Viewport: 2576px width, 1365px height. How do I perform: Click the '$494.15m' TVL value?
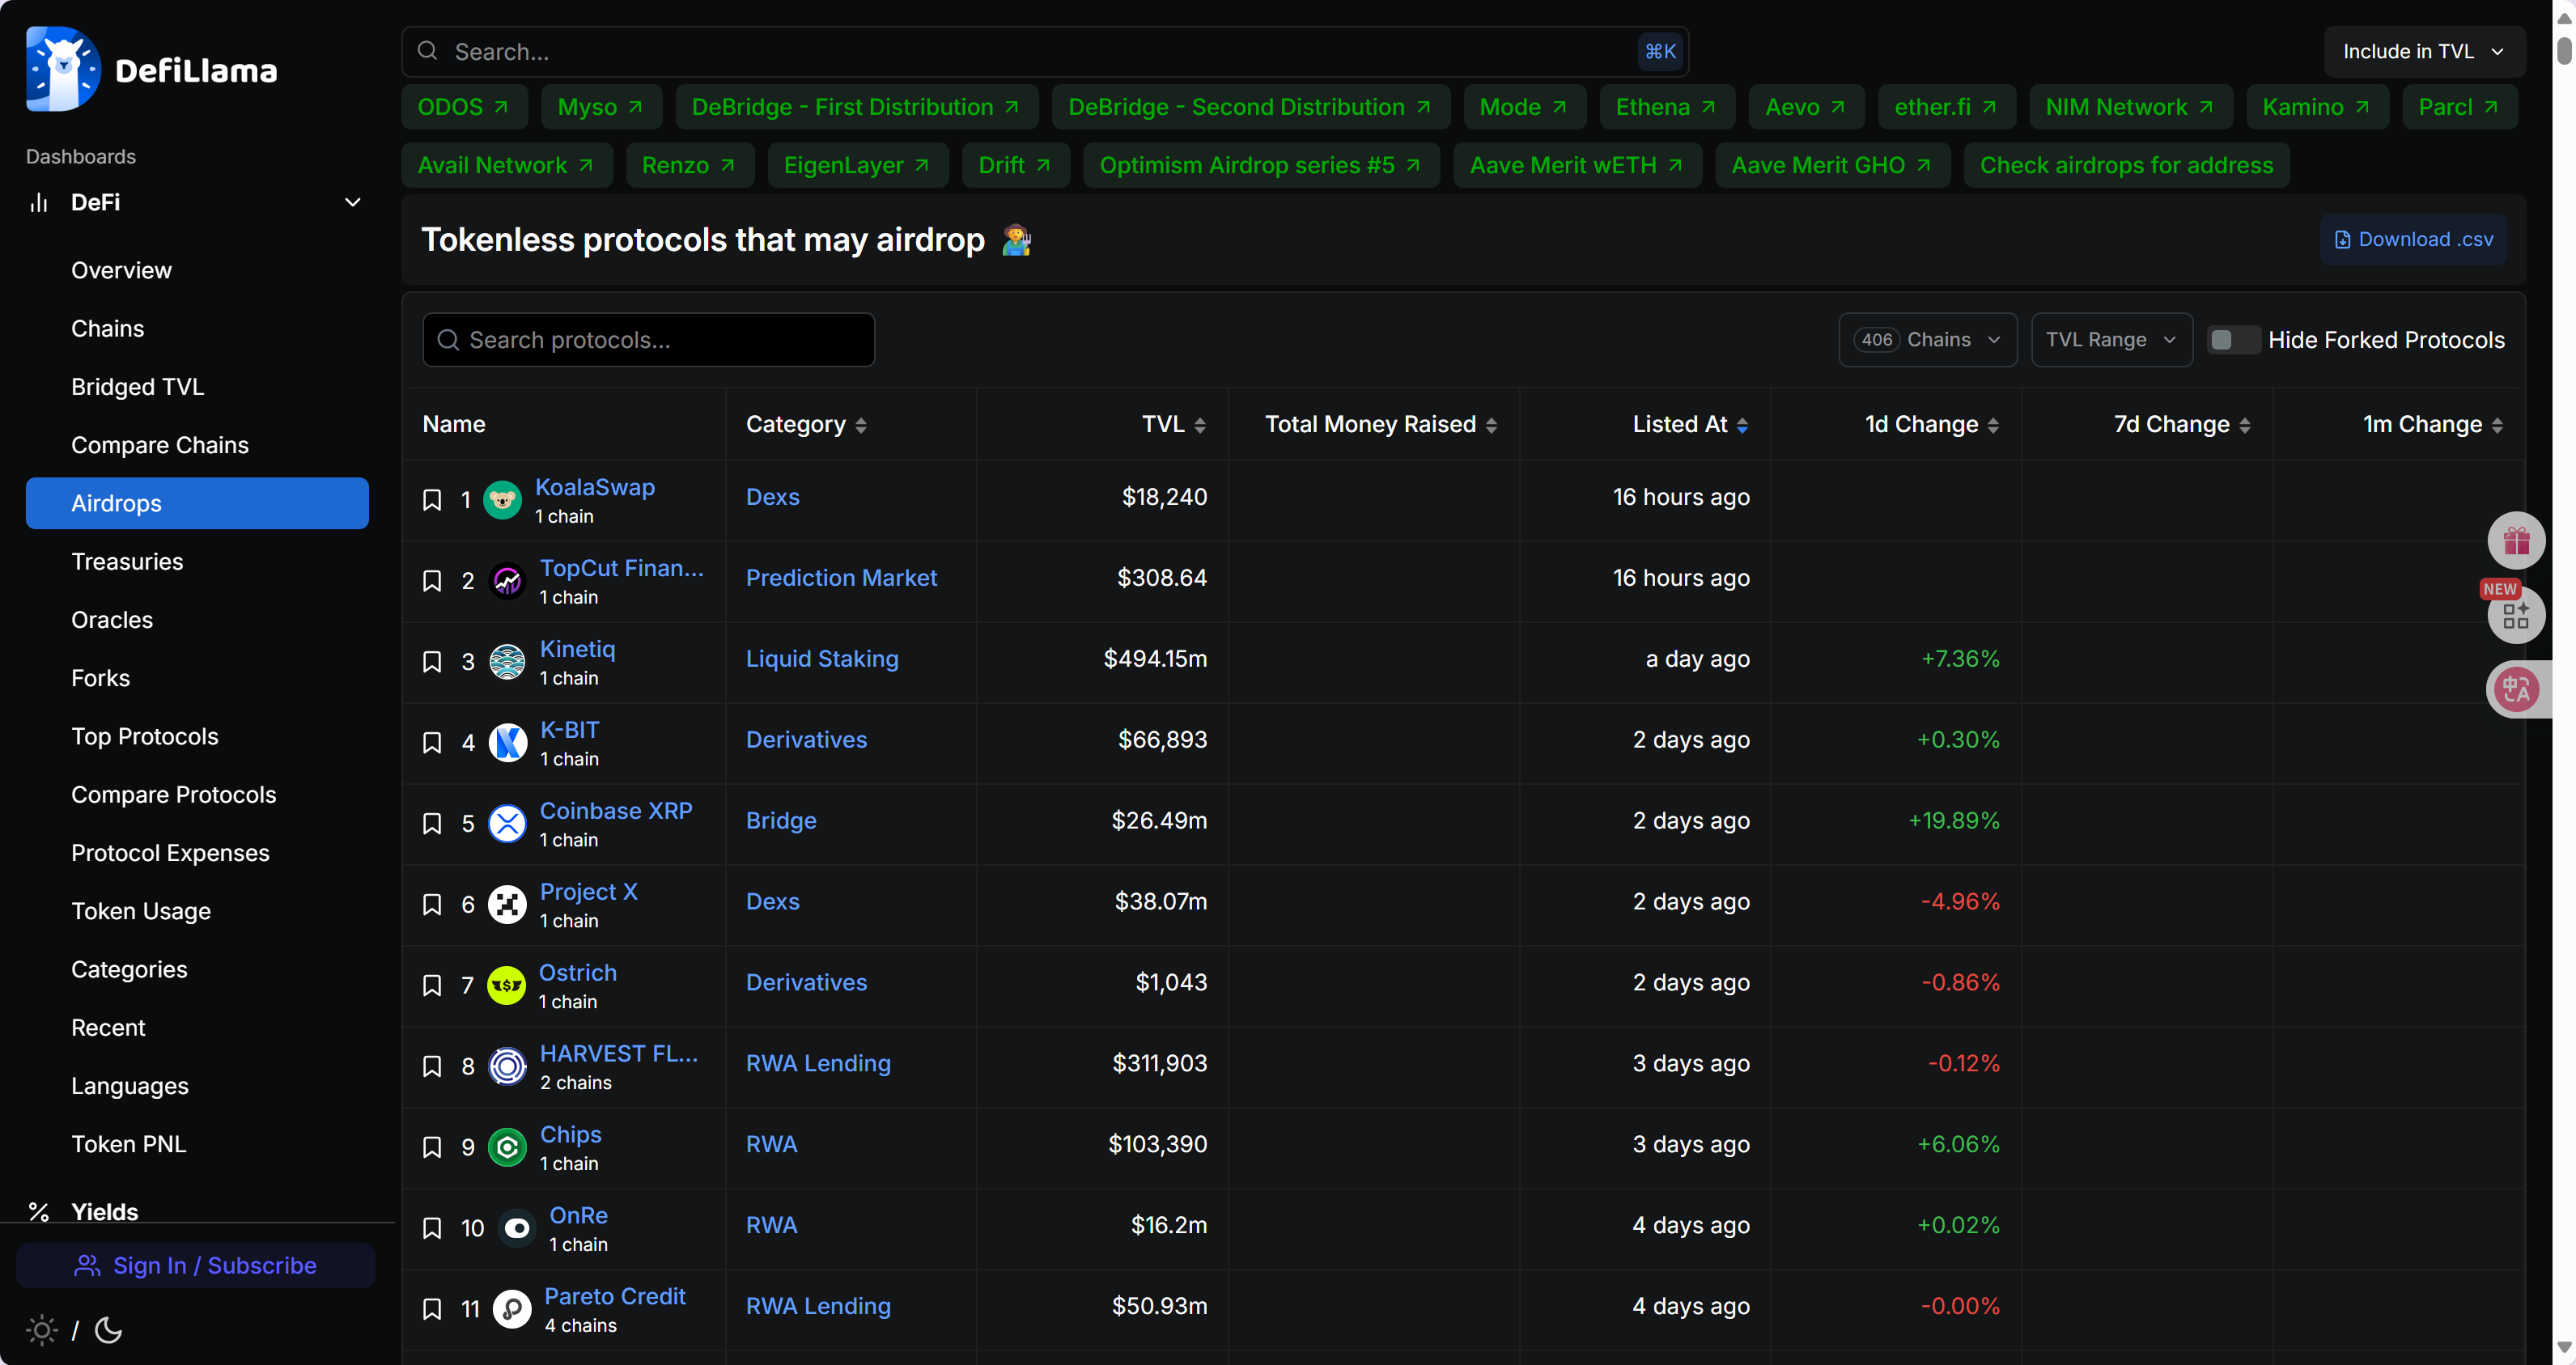tap(1155, 659)
